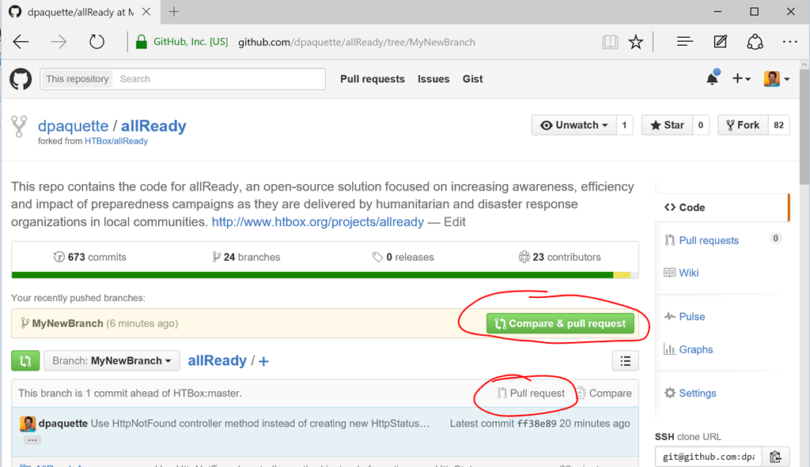The height and width of the screenshot is (467, 810).
Task: Open the Settings sidebar tab
Action: click(x=690, y=394)
